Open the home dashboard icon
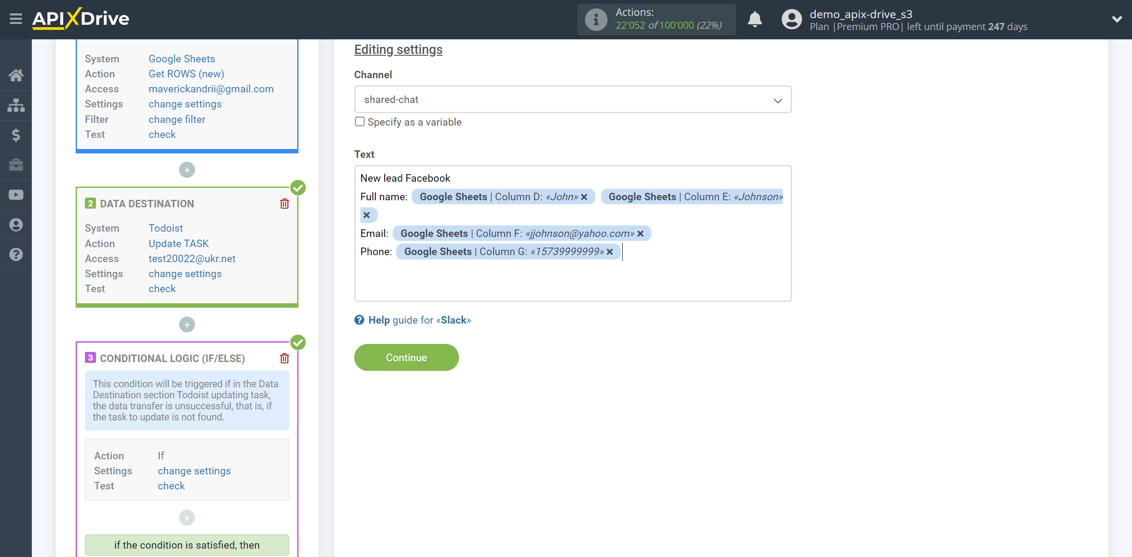The width and height of the screenshot is (1132, 557). point(16,75)
